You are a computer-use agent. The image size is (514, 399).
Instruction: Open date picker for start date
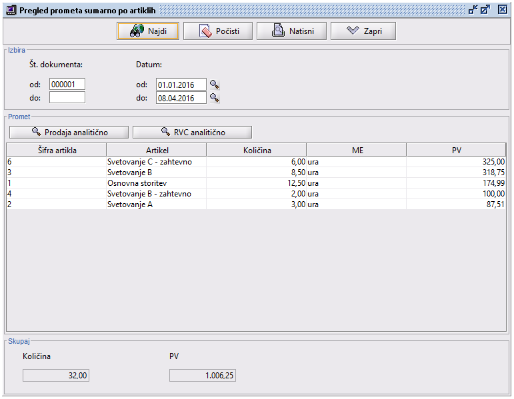tap(215, 85)
